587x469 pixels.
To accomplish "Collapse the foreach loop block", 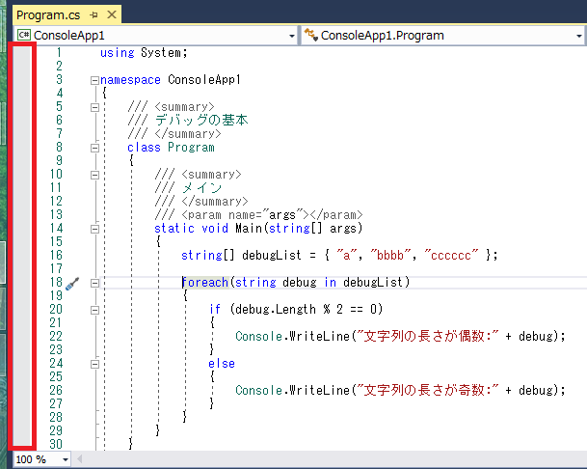I will (94, 283).
